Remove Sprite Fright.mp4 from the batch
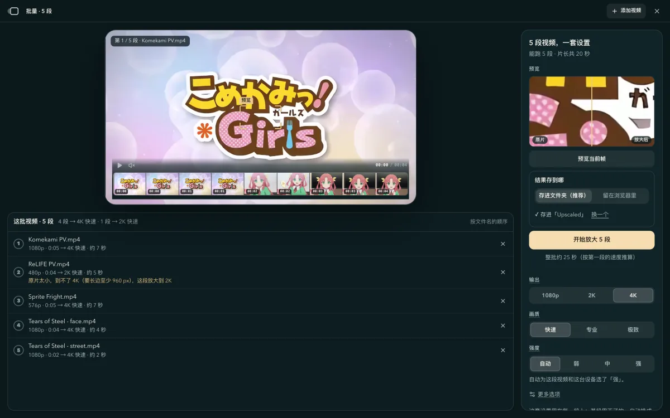670x418 pixels. 502,301
